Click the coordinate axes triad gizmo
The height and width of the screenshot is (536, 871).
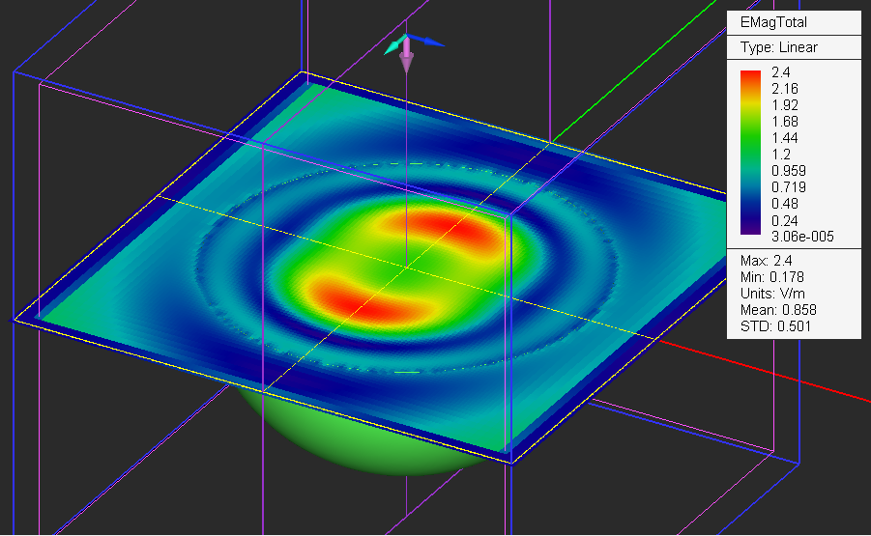coord(408,44)
